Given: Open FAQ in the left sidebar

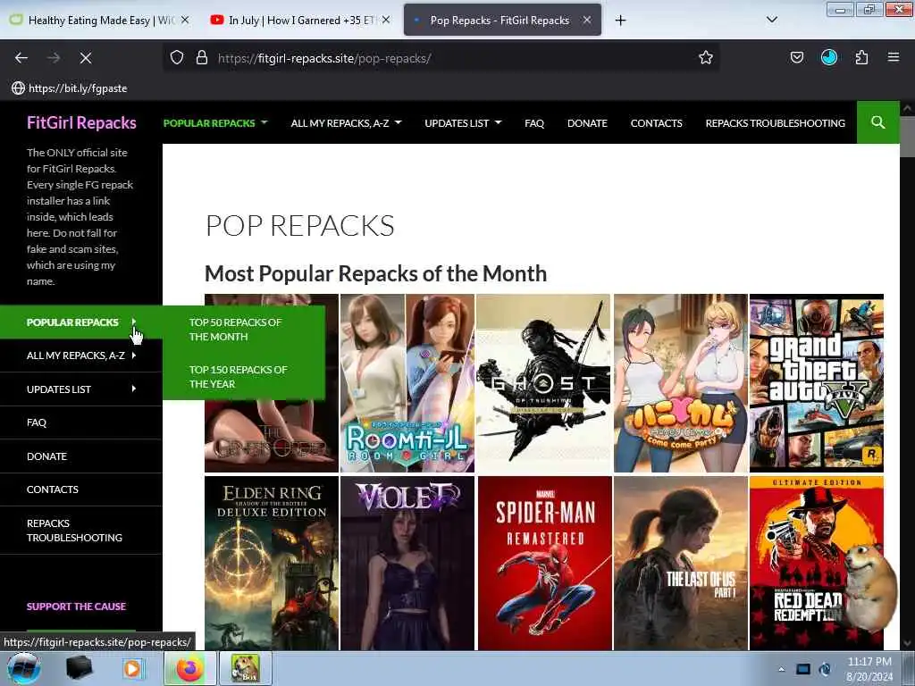Looking at the screenshot, I should [x=36, y=422].
